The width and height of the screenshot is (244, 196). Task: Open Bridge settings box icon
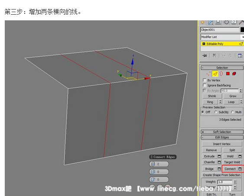point(219,169)
